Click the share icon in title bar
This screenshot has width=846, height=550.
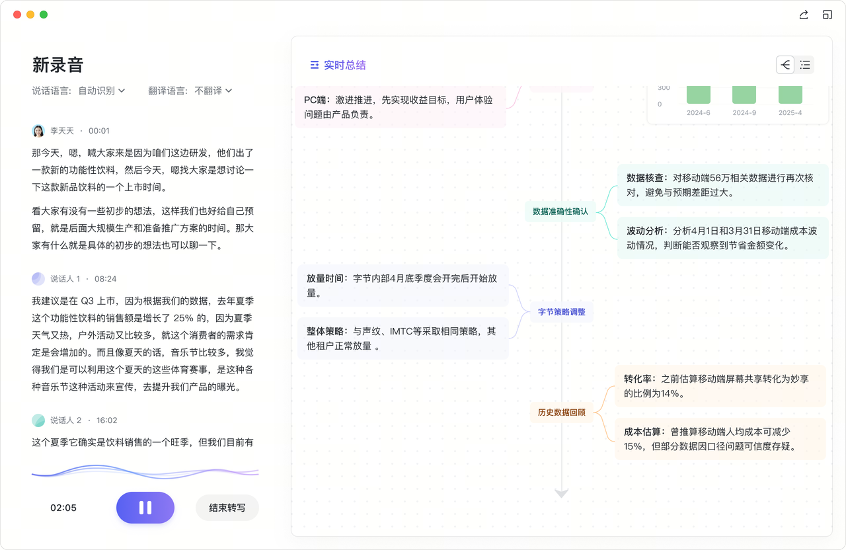804,15
